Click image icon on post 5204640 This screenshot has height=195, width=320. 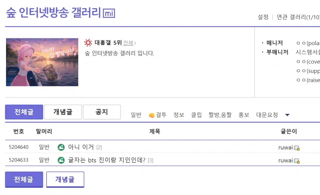[x=61, y=147]
